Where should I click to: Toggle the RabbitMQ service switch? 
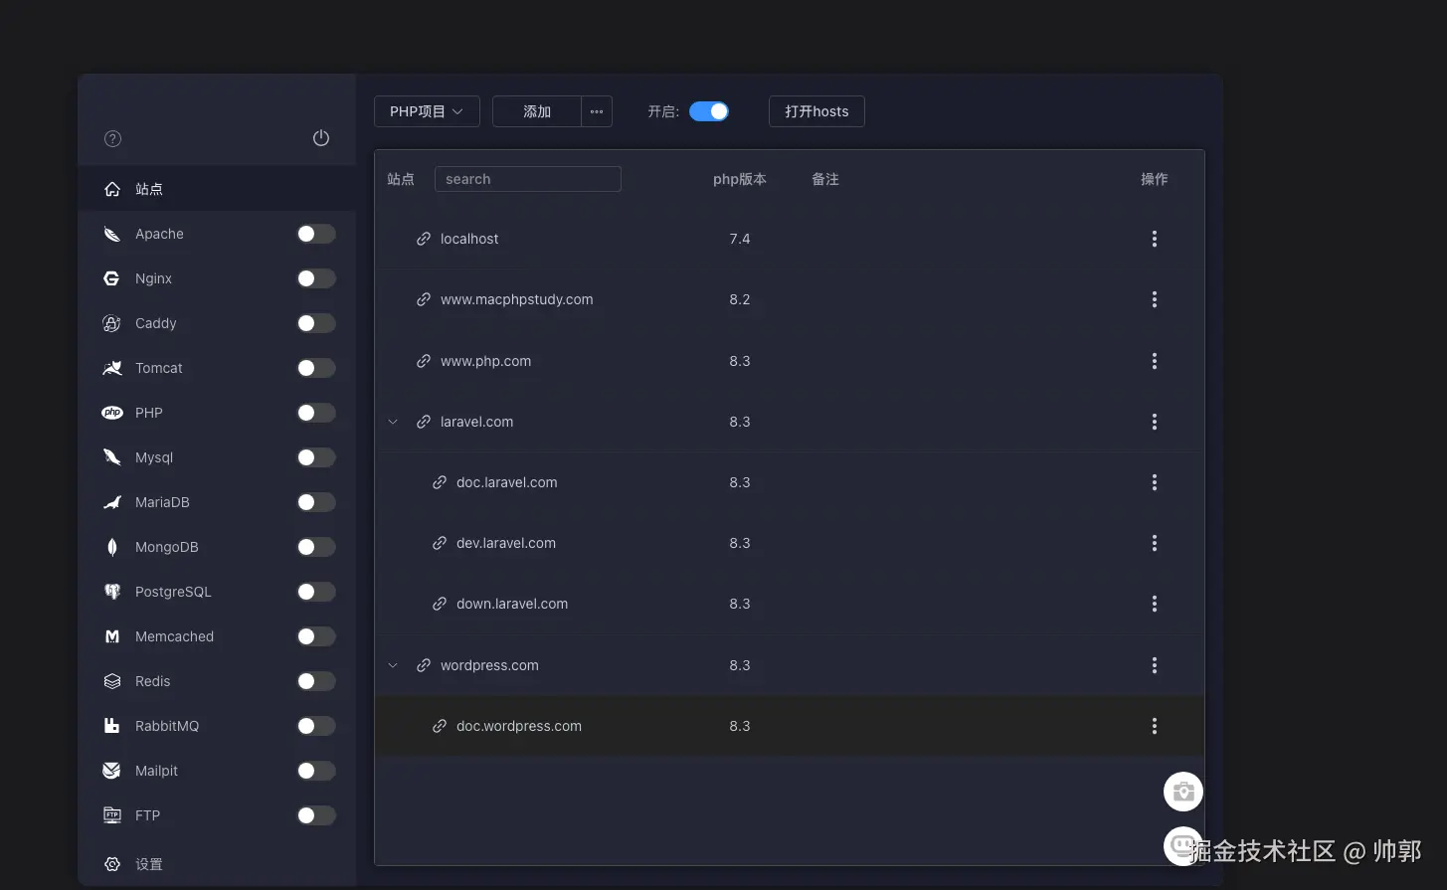pos(316,726)
